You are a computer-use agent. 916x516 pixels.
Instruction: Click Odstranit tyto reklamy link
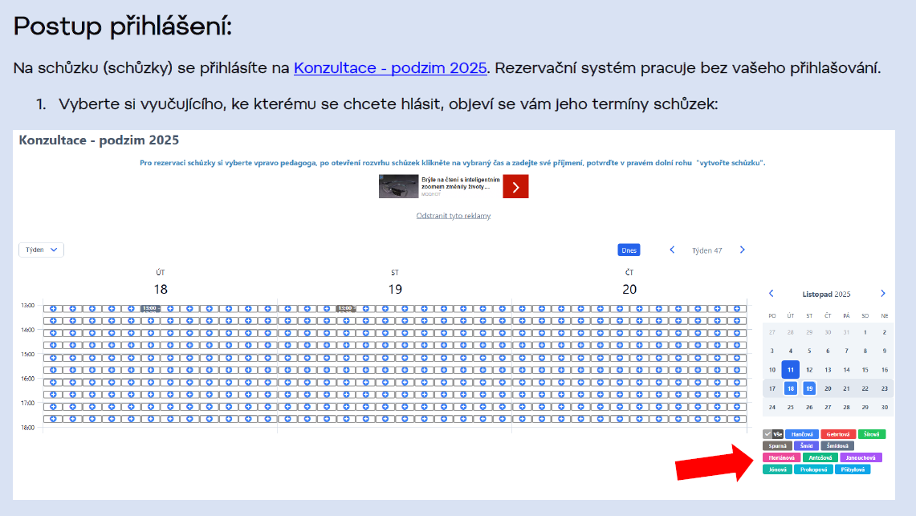[453, 216]
